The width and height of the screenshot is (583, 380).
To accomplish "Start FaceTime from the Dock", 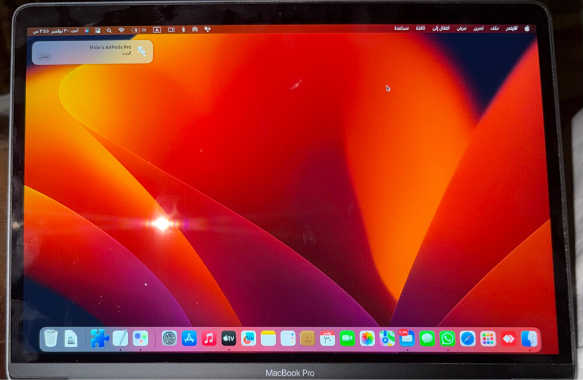I will pyautogui.click(x=347, y=339).
